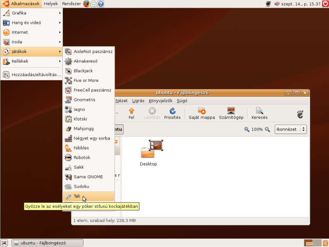Click the Frissítés reload icon

[172, 113]
